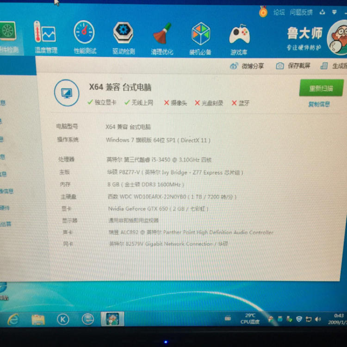This screenshot has width=347, height=347.
Task: Click the circled K taskbar icon
Action: coord(63,320)
